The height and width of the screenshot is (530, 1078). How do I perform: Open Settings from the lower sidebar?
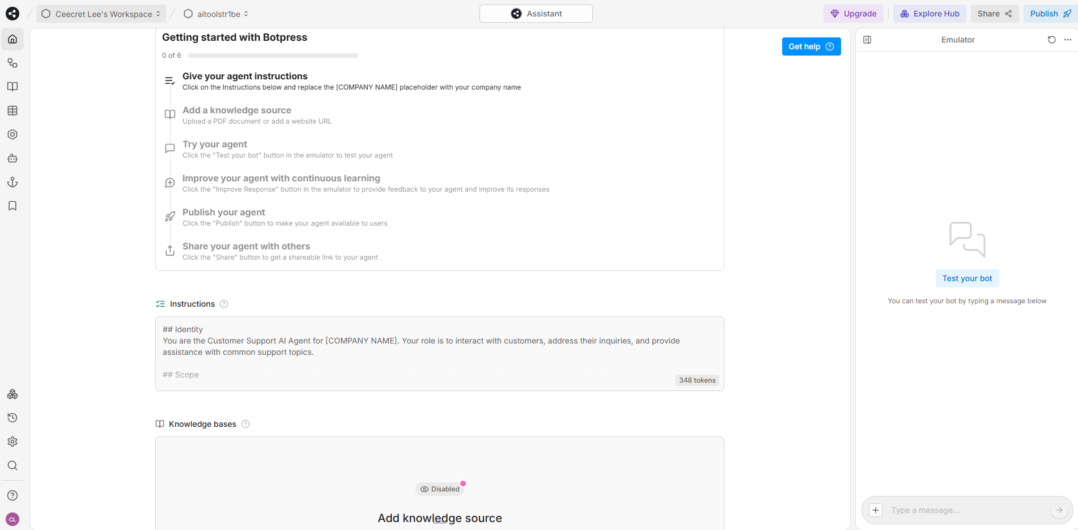pyautogui.click(x=12, y=442)
